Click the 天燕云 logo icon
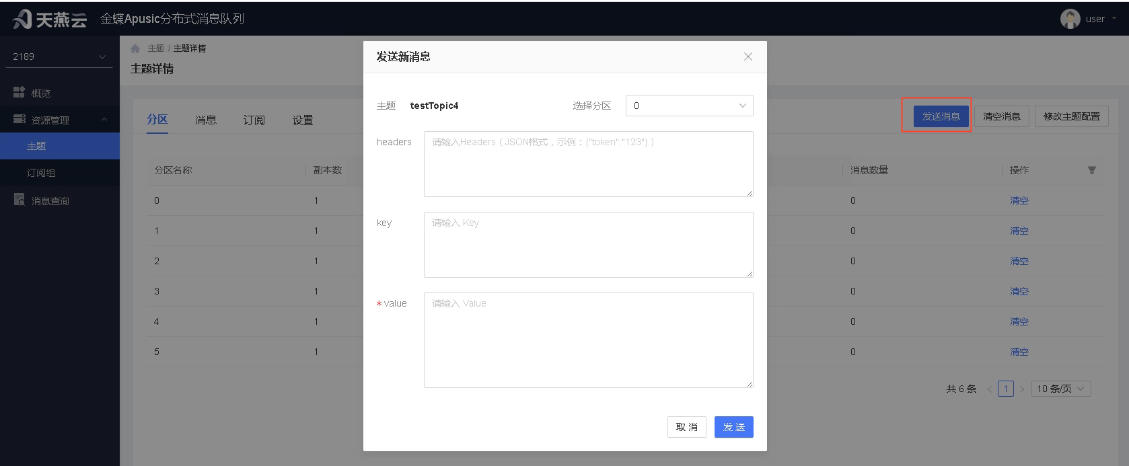 22,19
